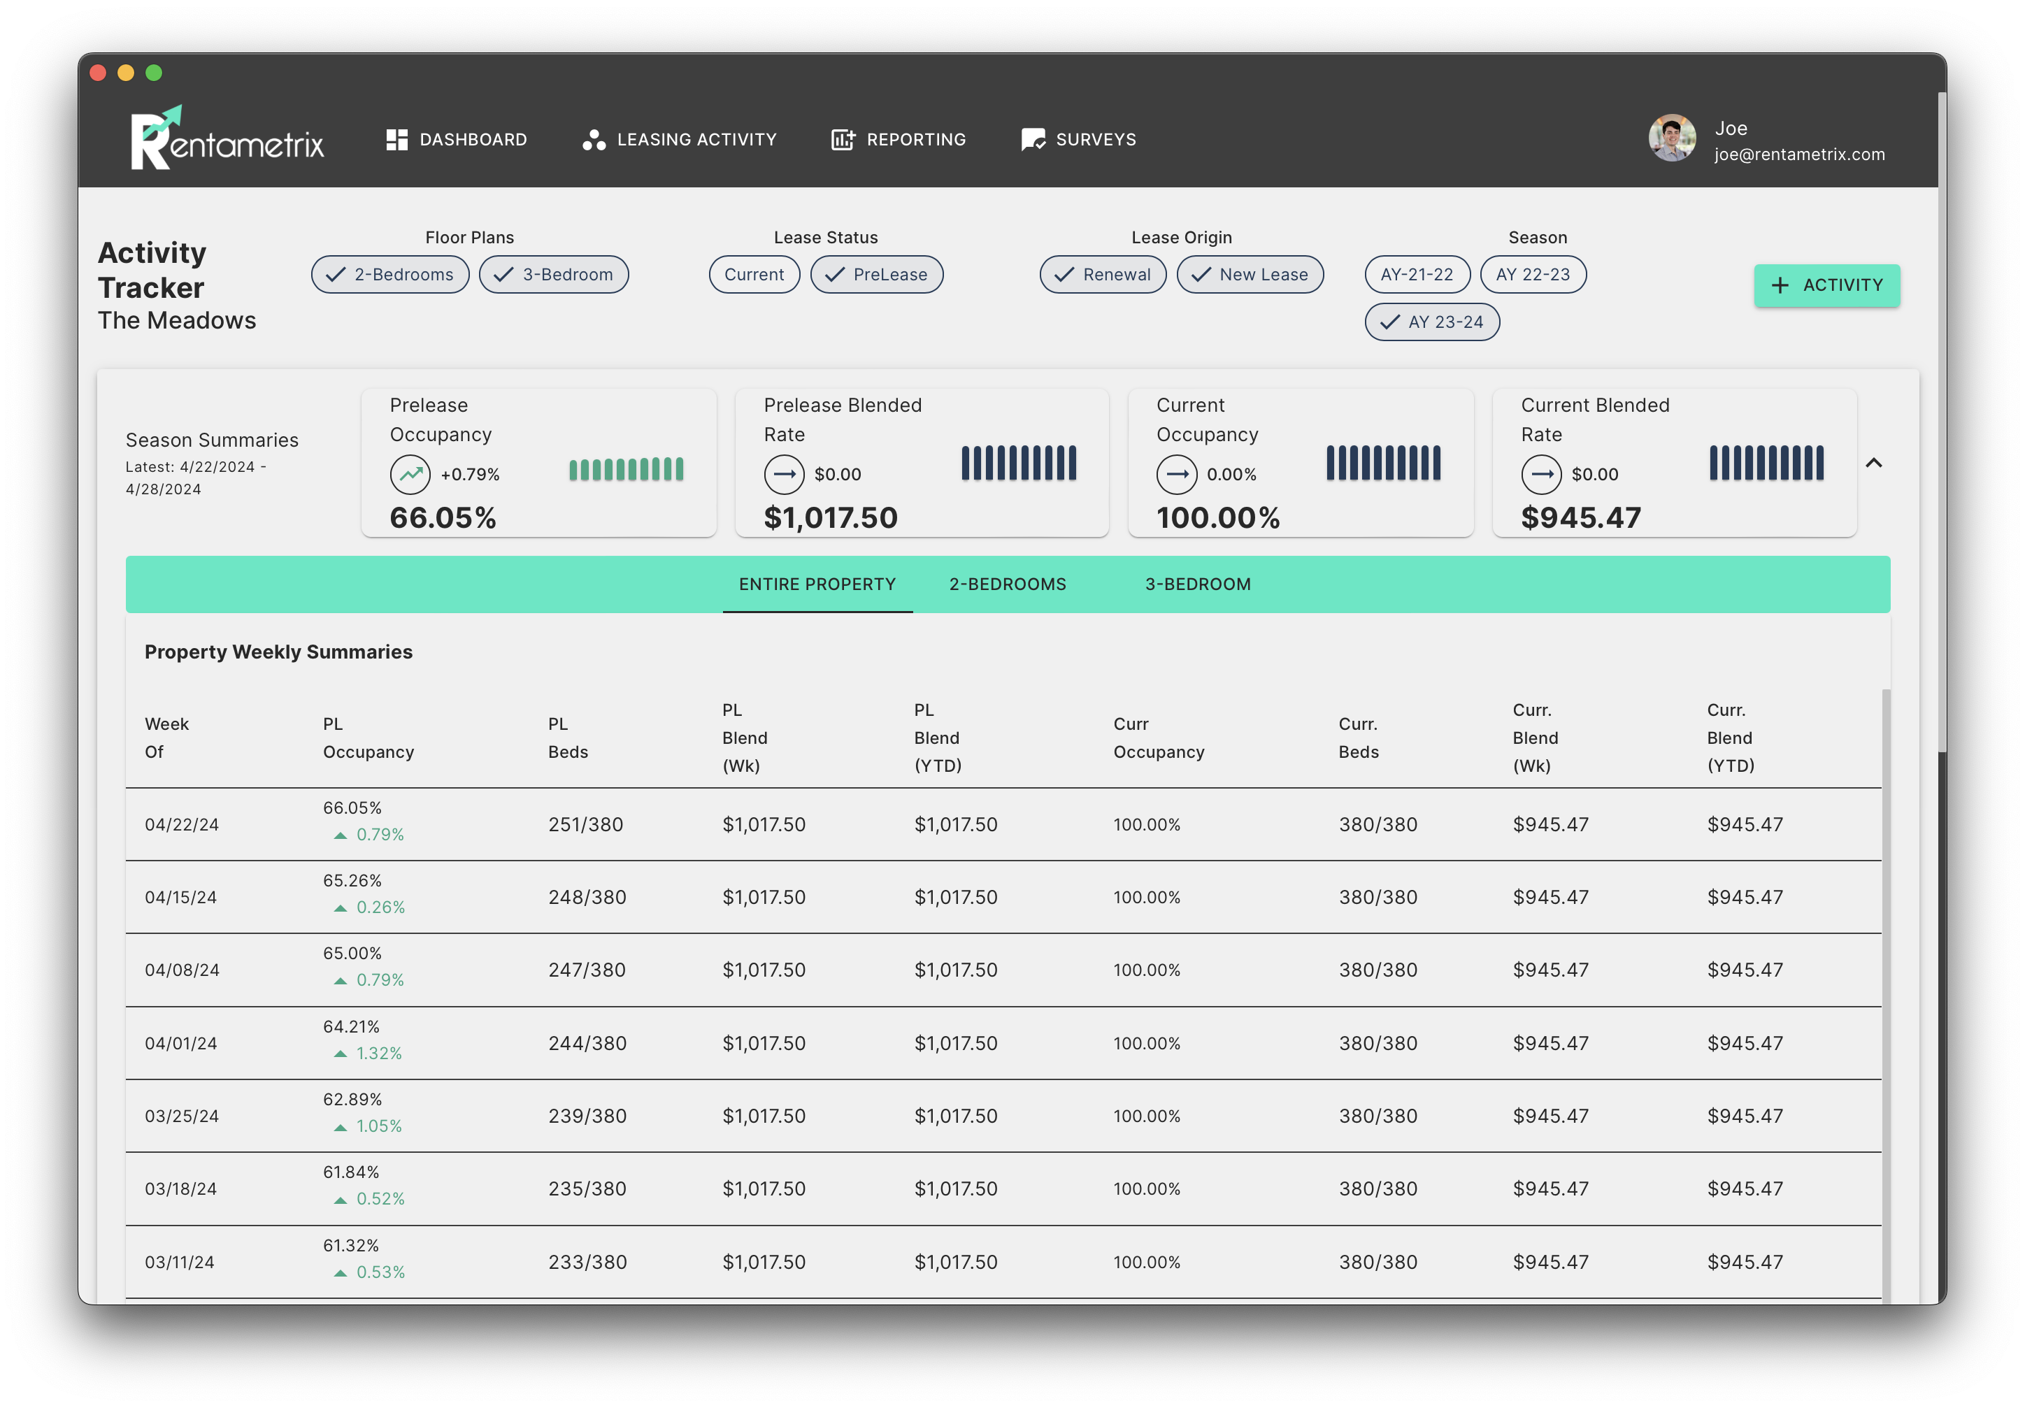This screenshot has width=2025, height=1408.
Task: Click the Rentametrix logo
Action: (227, 138)
